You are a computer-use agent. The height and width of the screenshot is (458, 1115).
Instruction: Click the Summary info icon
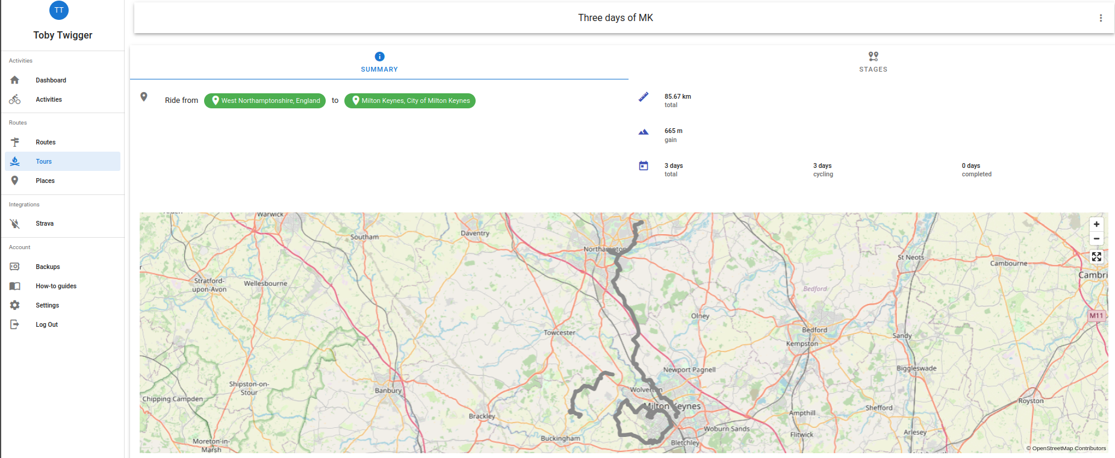pos(379,57)
